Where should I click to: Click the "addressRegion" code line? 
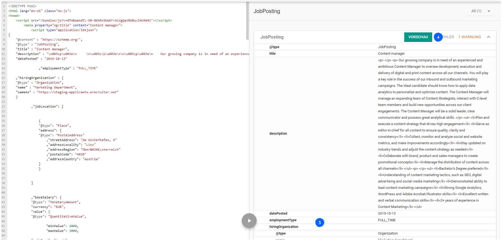click(83, 150)
